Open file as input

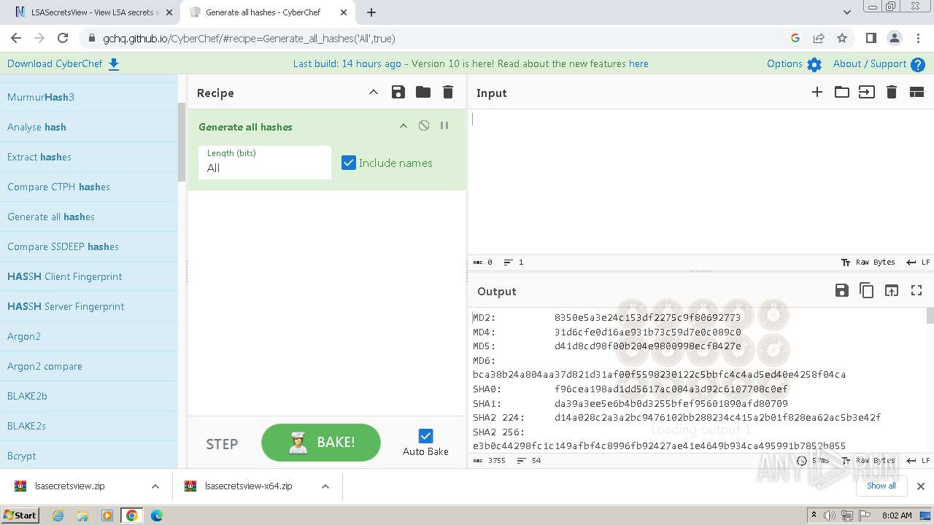tap(867, 92)
